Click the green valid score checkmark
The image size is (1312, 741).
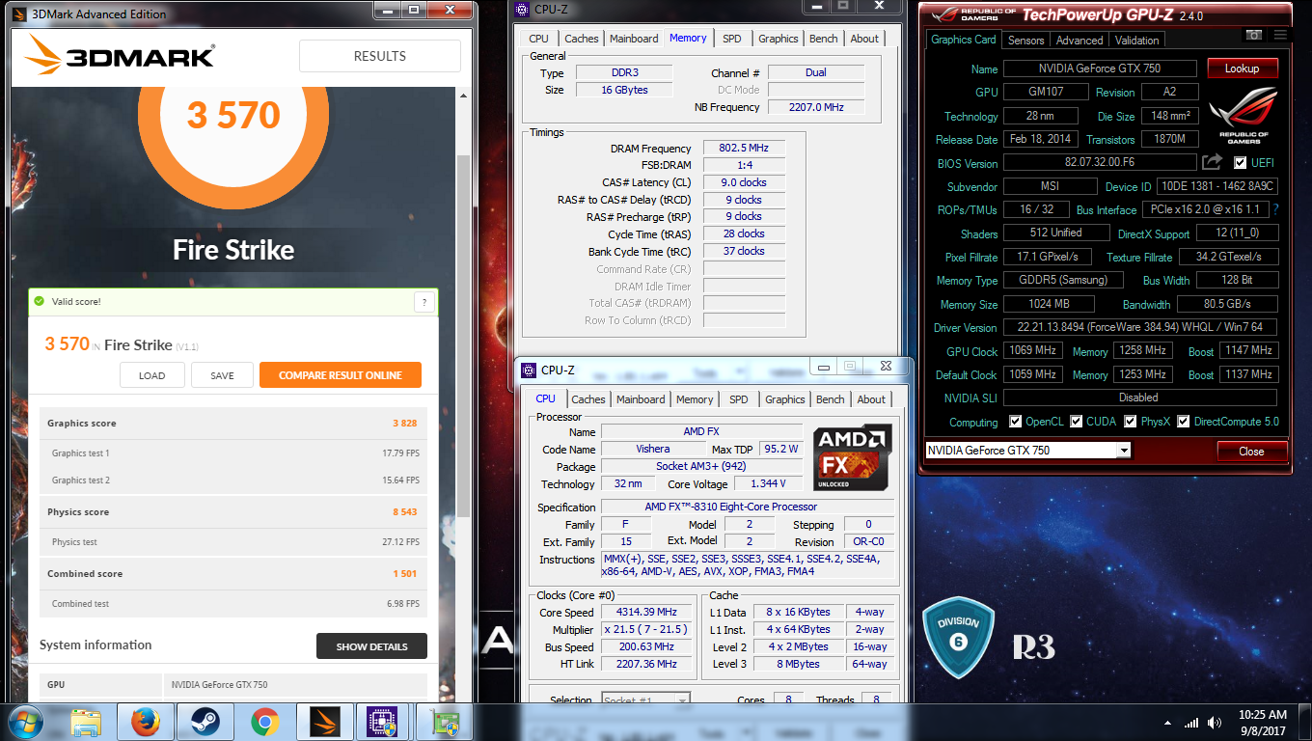click(39, 302)
